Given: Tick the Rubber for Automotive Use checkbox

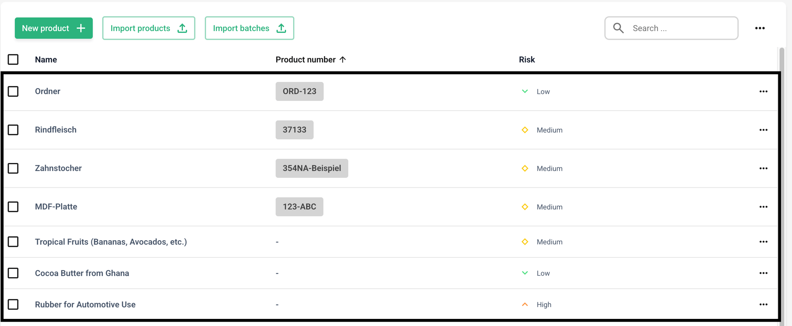Looking at the screenshot, I should tap(13, 304).
